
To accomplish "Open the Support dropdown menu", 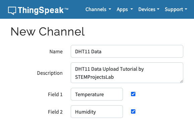I will [176, 9].
